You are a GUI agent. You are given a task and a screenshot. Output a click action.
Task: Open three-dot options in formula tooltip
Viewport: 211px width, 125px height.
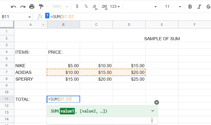click(x=152, y=120)
